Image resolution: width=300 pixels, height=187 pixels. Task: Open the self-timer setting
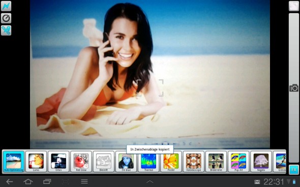[x=6, y=18]
